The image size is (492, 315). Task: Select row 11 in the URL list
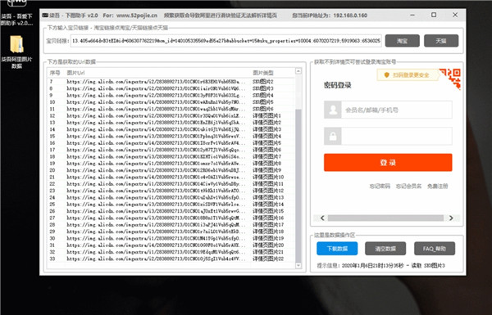(171, 109)
